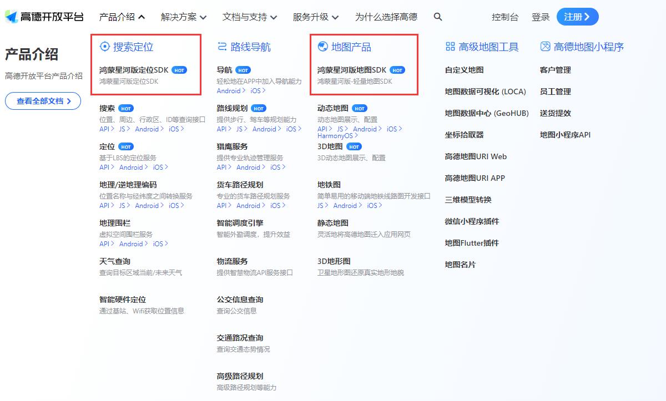Image resolution: width=666 pixels, height=401 pixels.
Task: Click the 搜索定位 category icon
Action: [105, 47]
